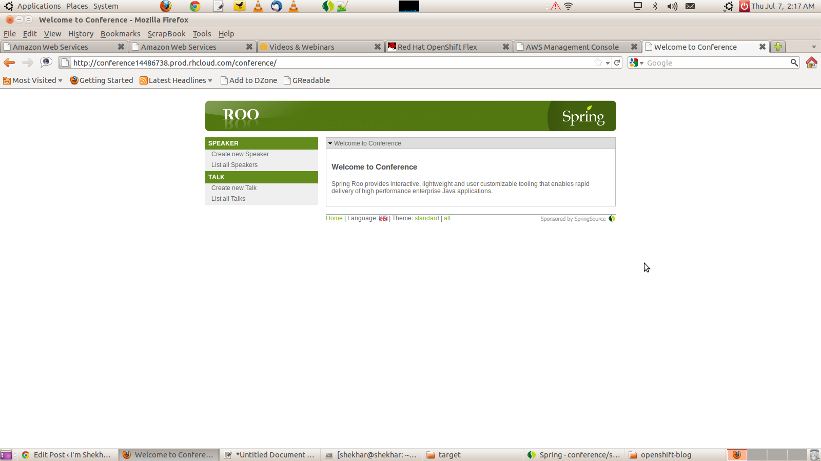Click Create new Speaker link
821x461 pixels.
(240, 154)
